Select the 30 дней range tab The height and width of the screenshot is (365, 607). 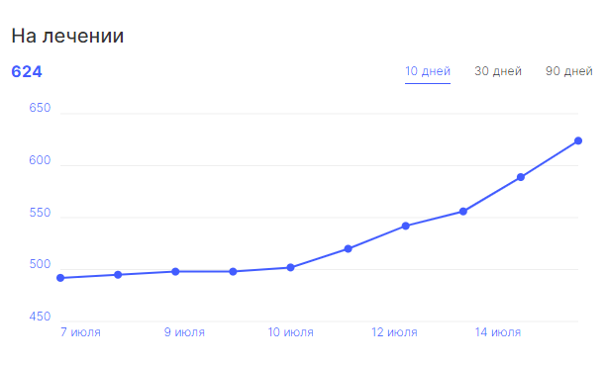[498, 71]
